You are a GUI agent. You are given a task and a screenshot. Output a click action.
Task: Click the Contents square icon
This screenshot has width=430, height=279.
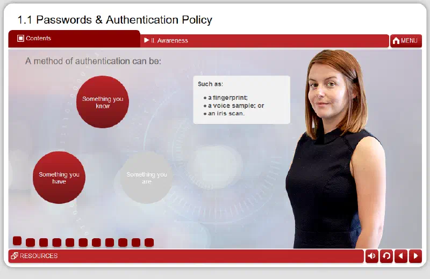click(20, 38)
